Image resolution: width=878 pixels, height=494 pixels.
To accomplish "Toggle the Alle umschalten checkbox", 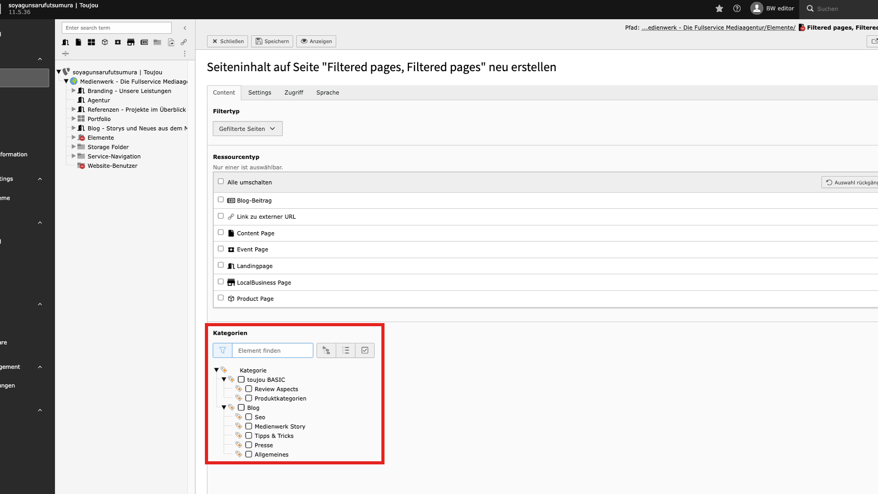I will 221,182.
